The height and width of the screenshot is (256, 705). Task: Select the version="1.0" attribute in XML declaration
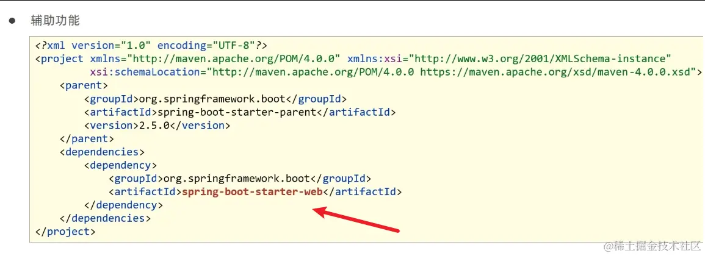point(111,45)
